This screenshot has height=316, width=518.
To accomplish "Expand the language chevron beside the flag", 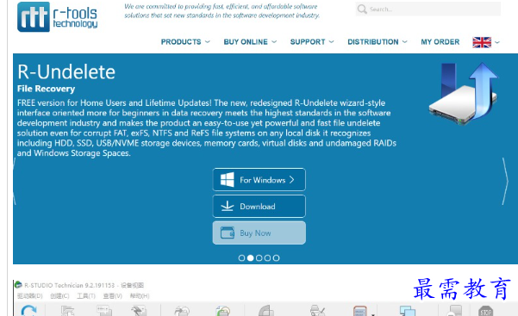I will click(497, 42).
